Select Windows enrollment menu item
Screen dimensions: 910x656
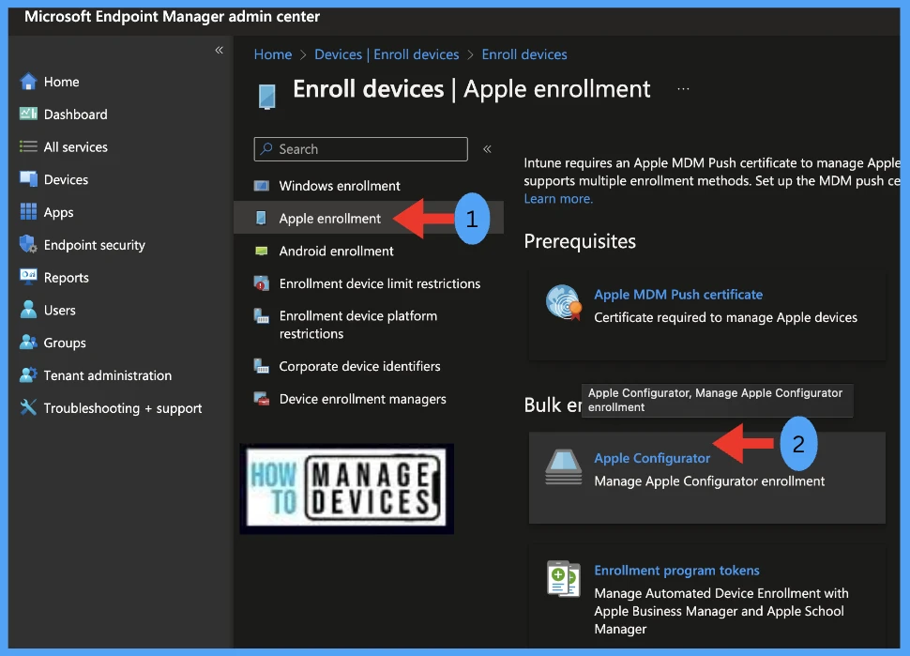click(x=340, y=186)
